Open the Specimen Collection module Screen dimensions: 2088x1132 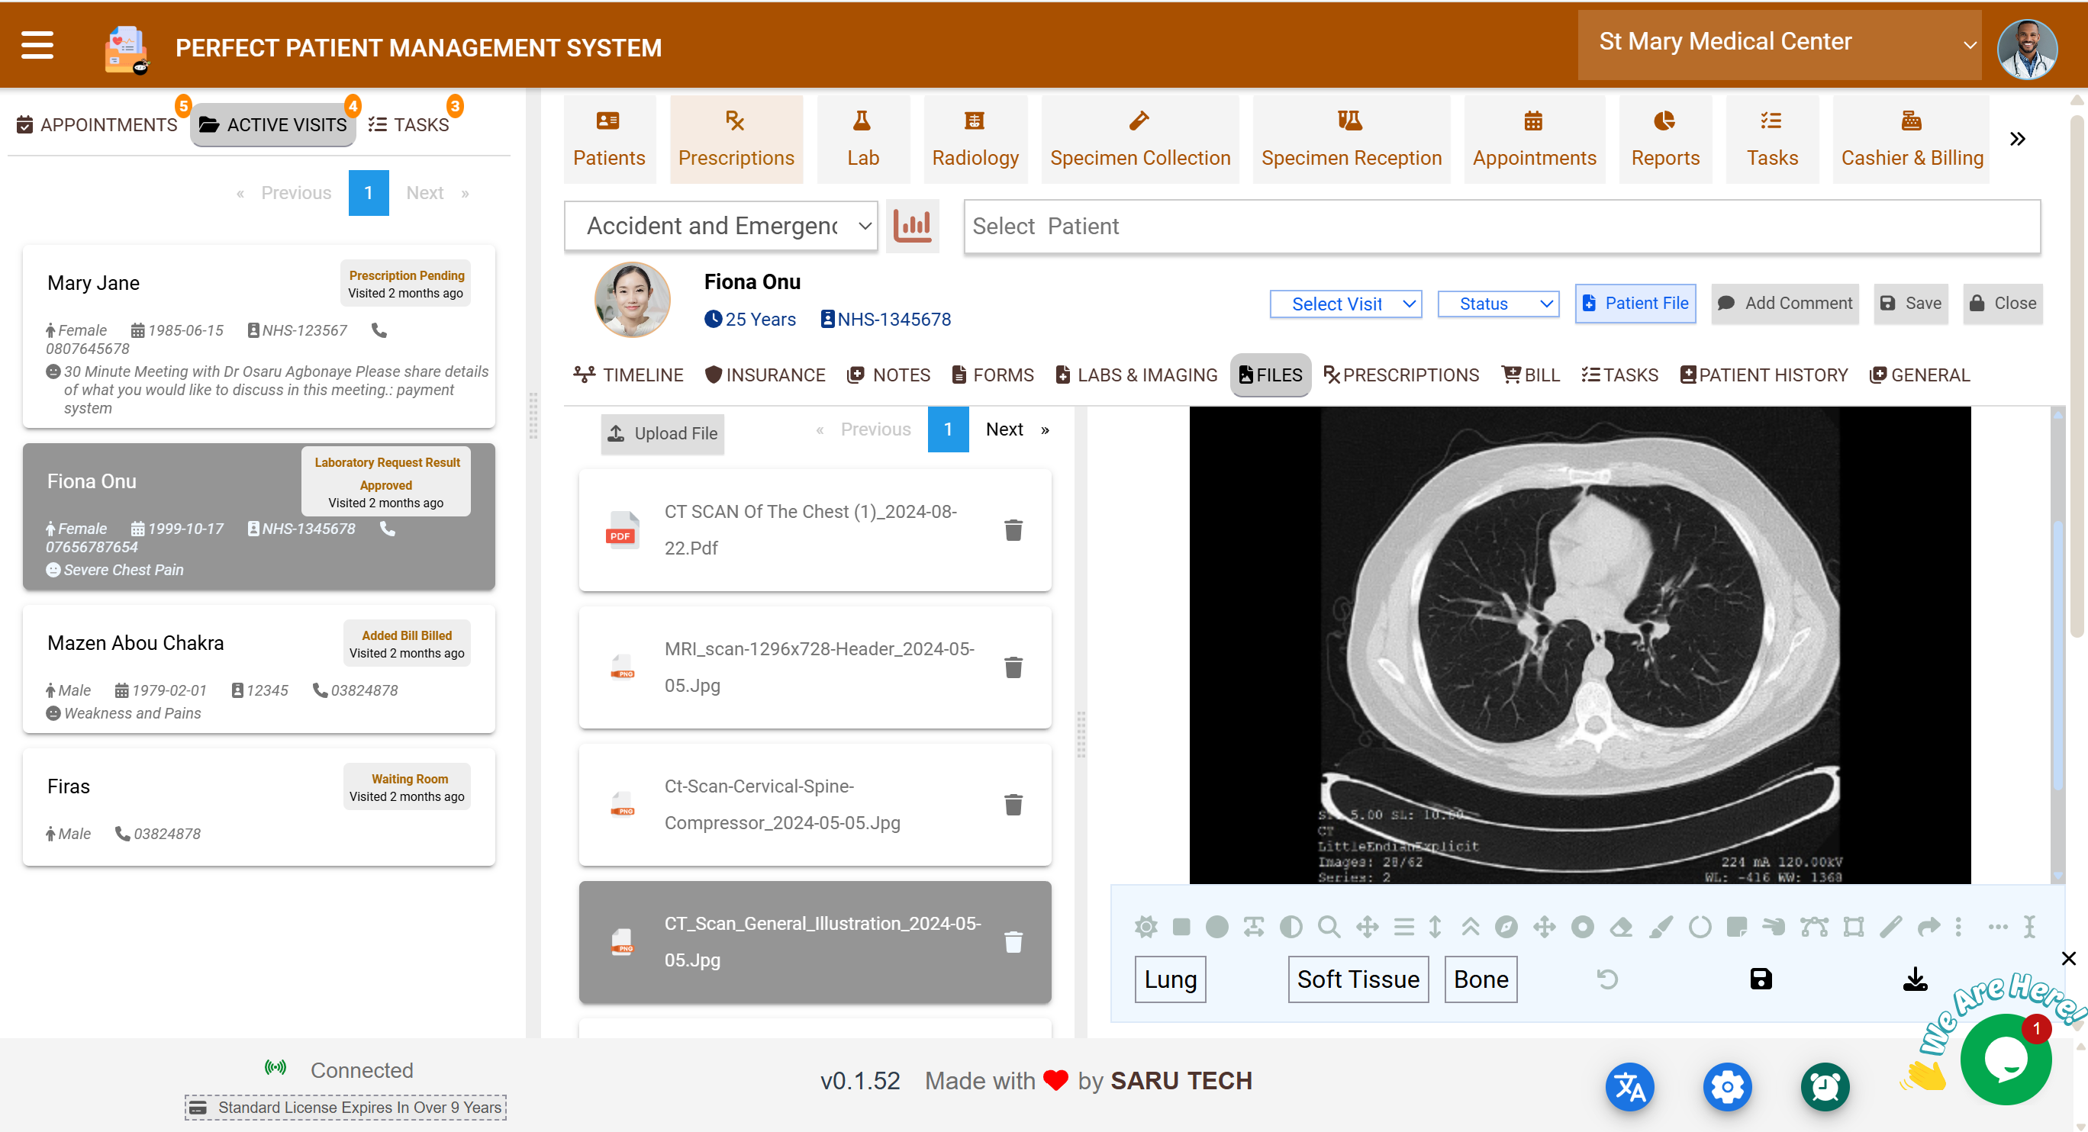[1139, 140]
